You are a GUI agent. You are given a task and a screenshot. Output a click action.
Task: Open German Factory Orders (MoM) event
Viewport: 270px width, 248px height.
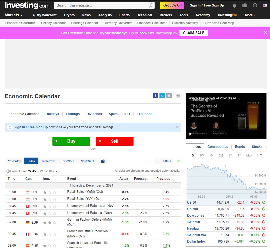(89, 222)
